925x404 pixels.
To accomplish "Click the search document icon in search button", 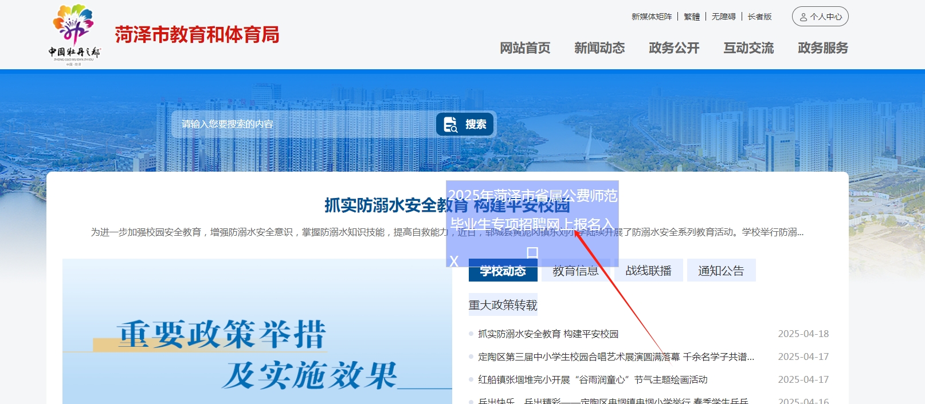I will coord(450,124).
